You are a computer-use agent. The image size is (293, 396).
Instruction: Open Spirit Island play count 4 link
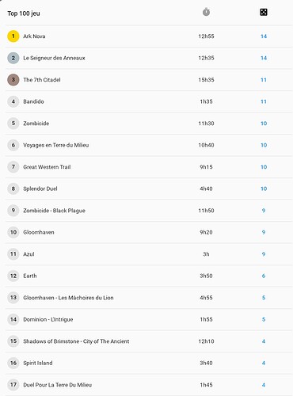pyautogui.click(x=264, y=363)
